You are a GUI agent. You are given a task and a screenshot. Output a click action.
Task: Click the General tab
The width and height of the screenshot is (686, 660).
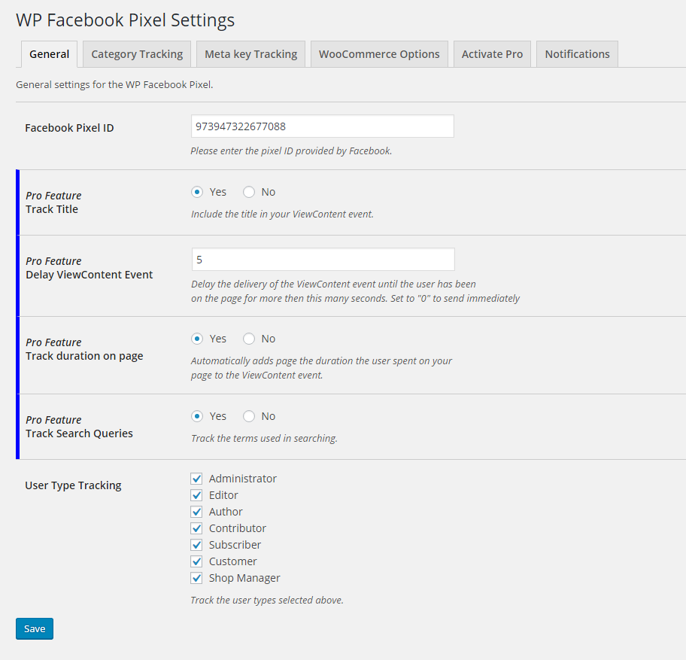(x=50, y=54)
